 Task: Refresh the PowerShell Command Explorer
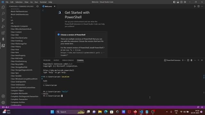(37, 6)
